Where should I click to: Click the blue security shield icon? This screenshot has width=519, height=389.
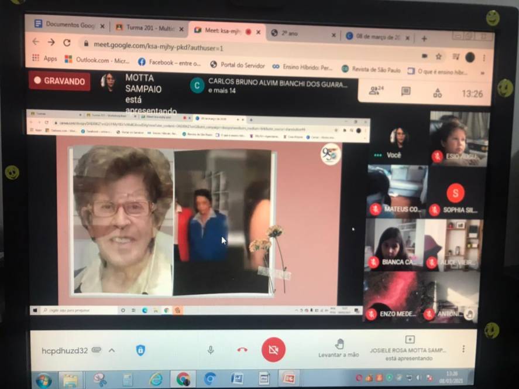point(140,350)
